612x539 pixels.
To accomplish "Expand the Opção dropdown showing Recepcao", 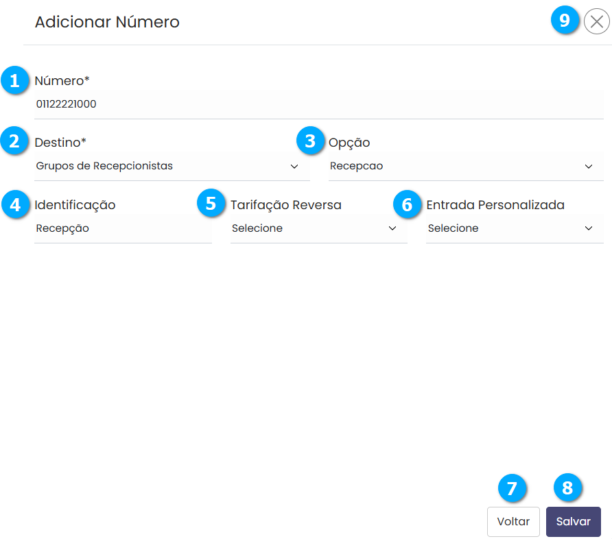I will pyautogui.click(x=465, y=166).
